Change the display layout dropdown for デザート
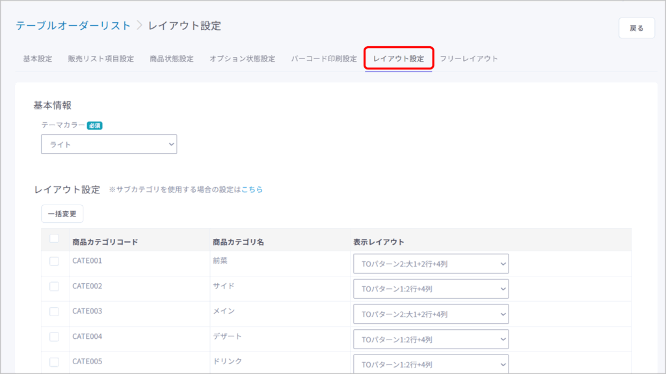Image resolution: width=666 pixels, height=374 pixels. pyautogui.click(x=431, y=340)
